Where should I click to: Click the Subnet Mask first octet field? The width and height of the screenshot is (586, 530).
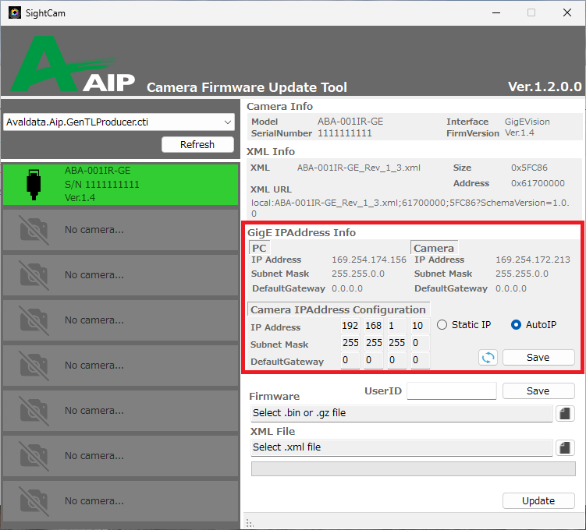pyautogui.click(x=350, y=343)
